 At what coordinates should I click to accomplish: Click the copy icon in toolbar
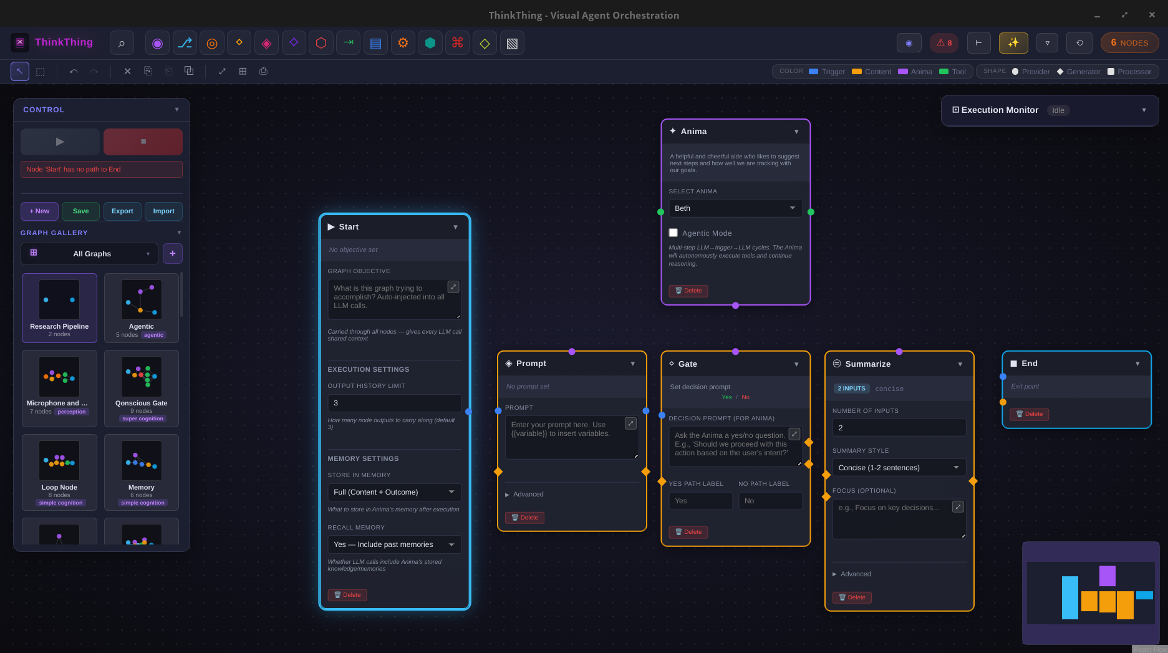tap(148, 71)
